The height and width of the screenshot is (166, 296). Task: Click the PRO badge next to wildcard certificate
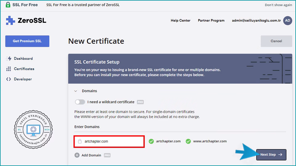[x=140, y=102]
